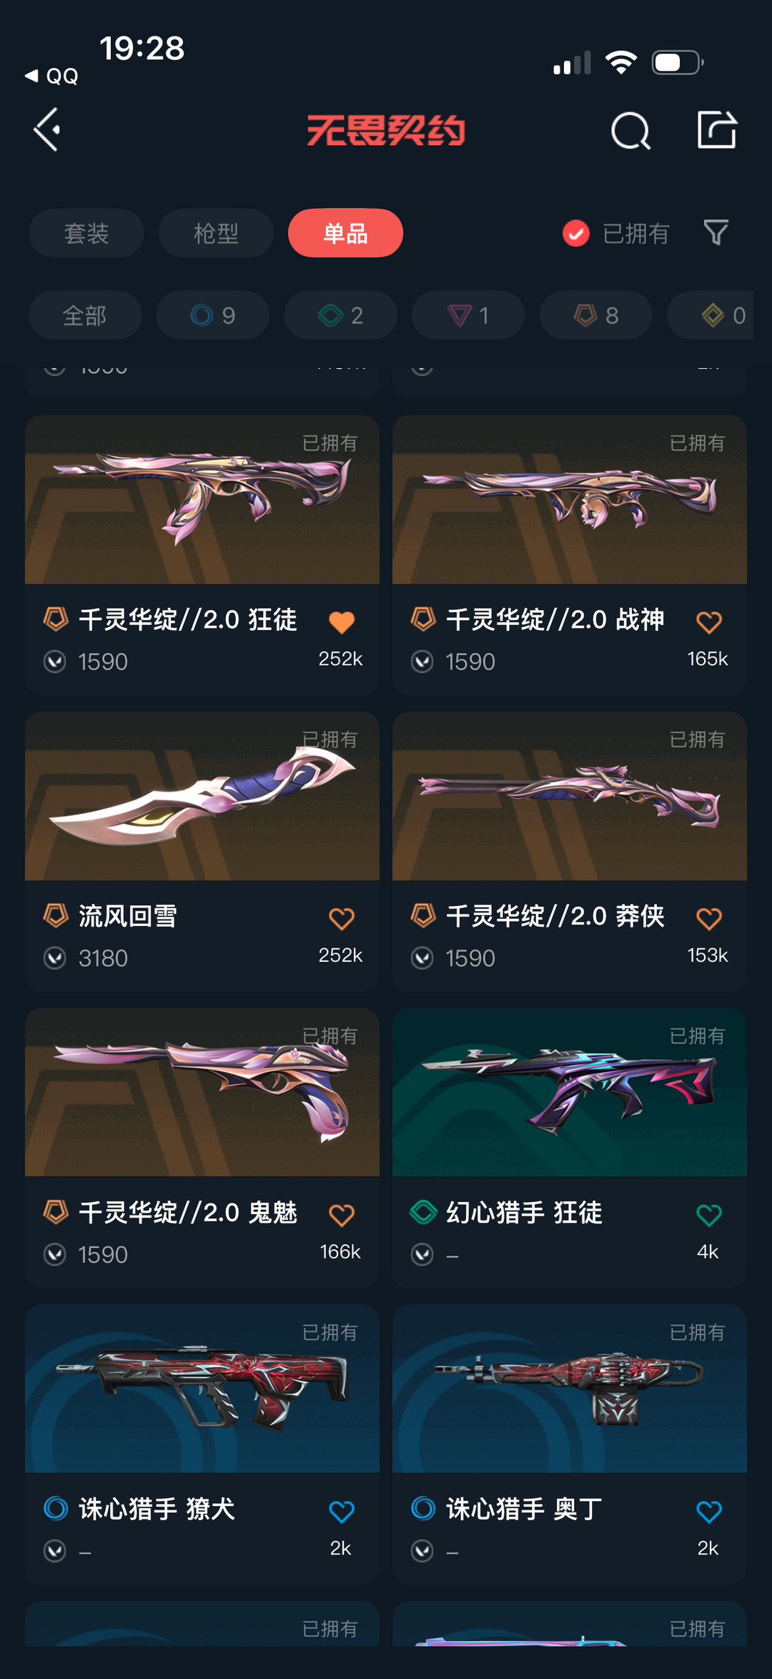Viewport: 772px width, 1679px height.
Task: Tap the back arrow icon
Action: point(47,130)
